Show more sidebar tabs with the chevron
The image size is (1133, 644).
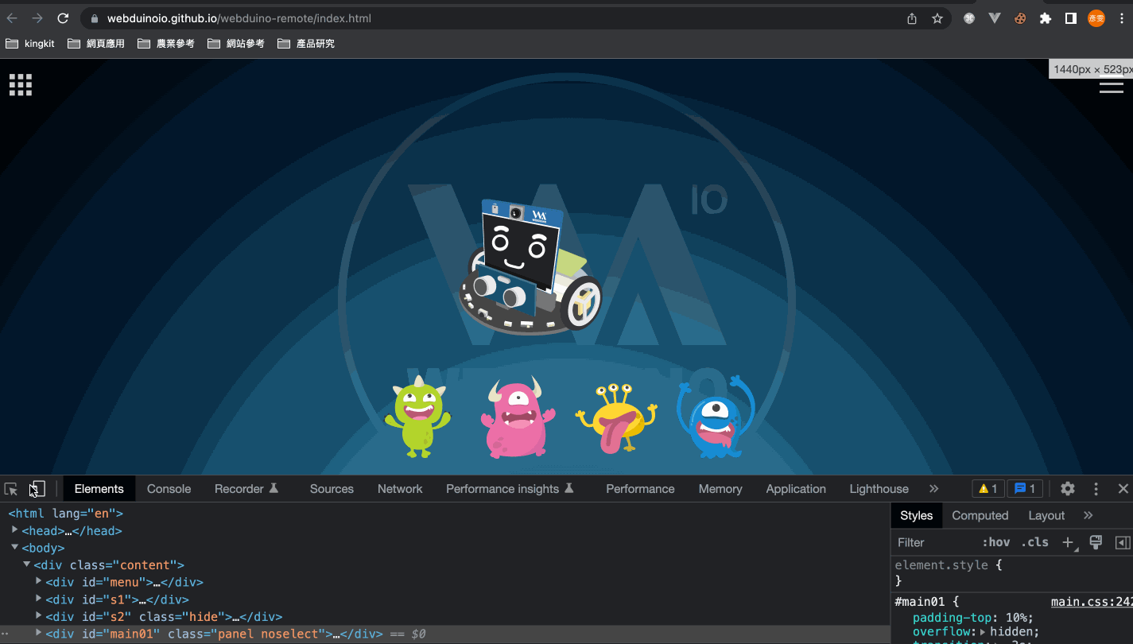1088,515
